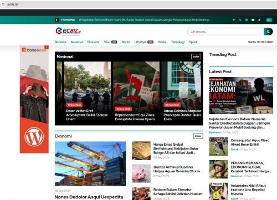Click the Index button in Nasional section
This screenshot has width=277, height=200.
(x=196, y=57)
